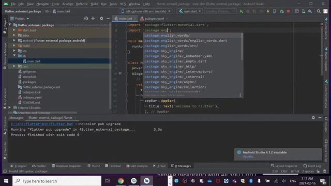Open the Windows notification center icon
The height and width of the screenshot is (186, 331).
(x=323, y=181)
